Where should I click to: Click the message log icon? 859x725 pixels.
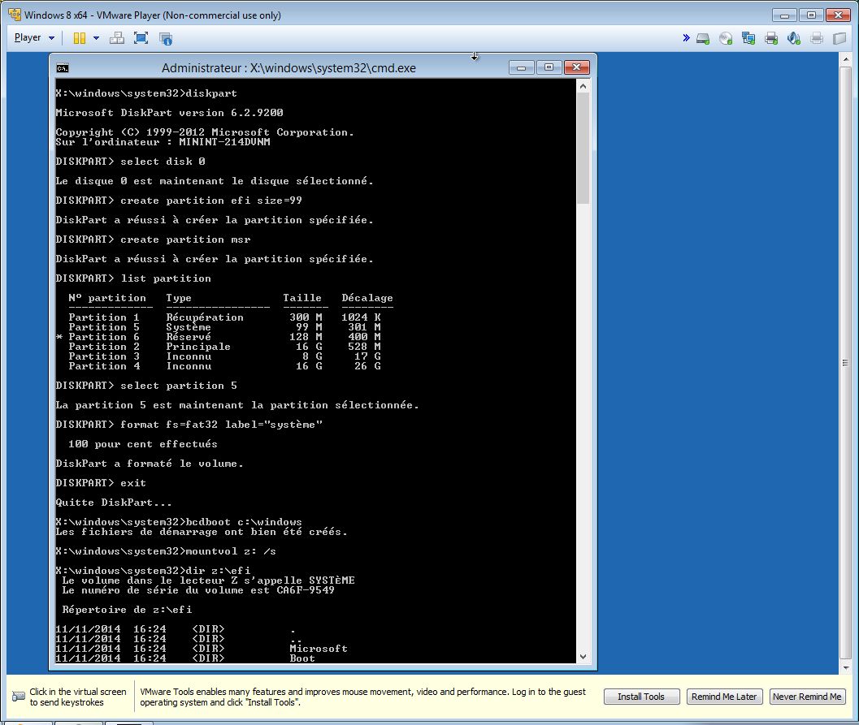click(x=839, y=38)
